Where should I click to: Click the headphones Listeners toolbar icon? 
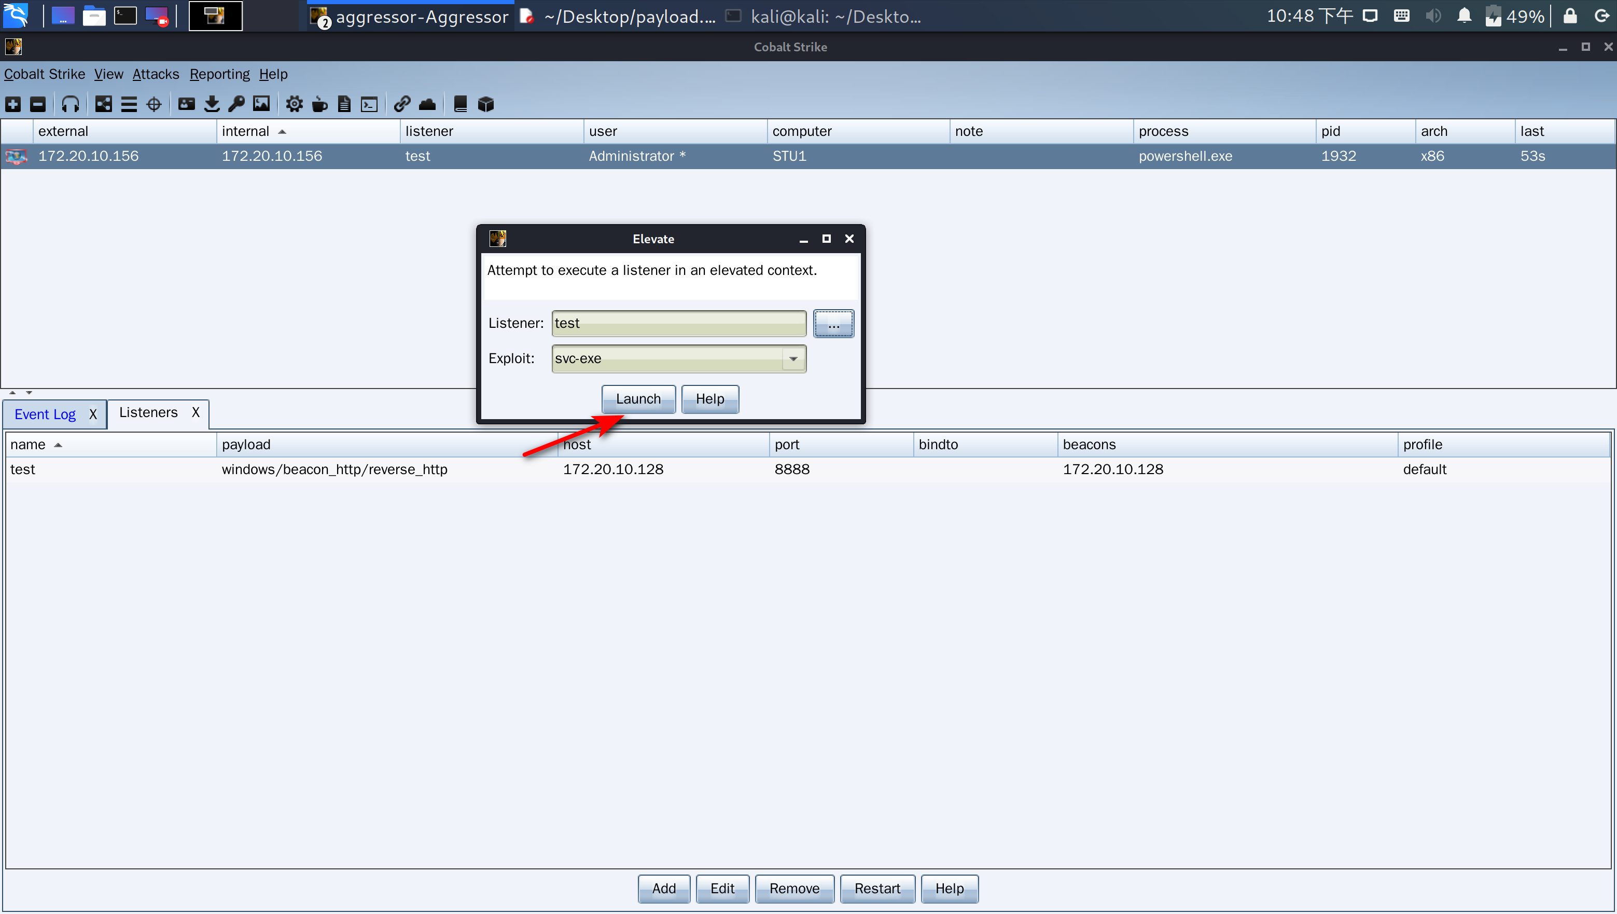click(71, 104)
